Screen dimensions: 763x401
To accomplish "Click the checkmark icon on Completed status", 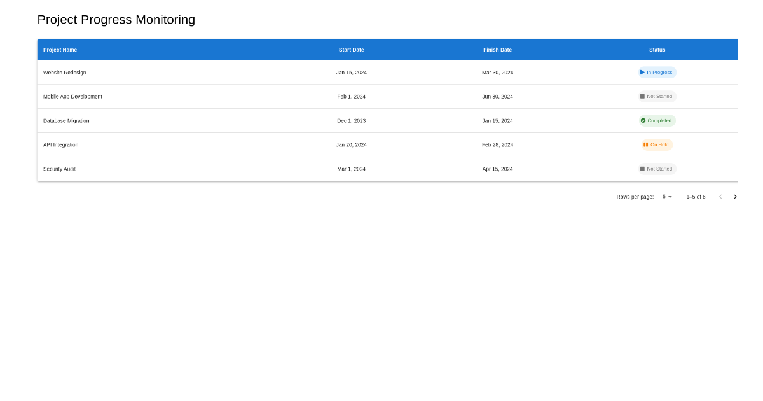I will 643,120.
